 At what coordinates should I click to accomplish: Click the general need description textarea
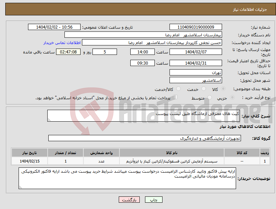(144, 116)
